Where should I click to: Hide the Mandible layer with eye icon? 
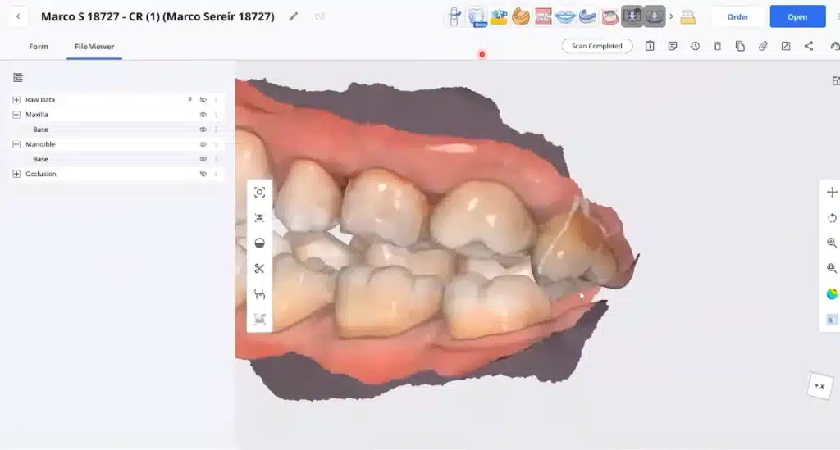203,144
